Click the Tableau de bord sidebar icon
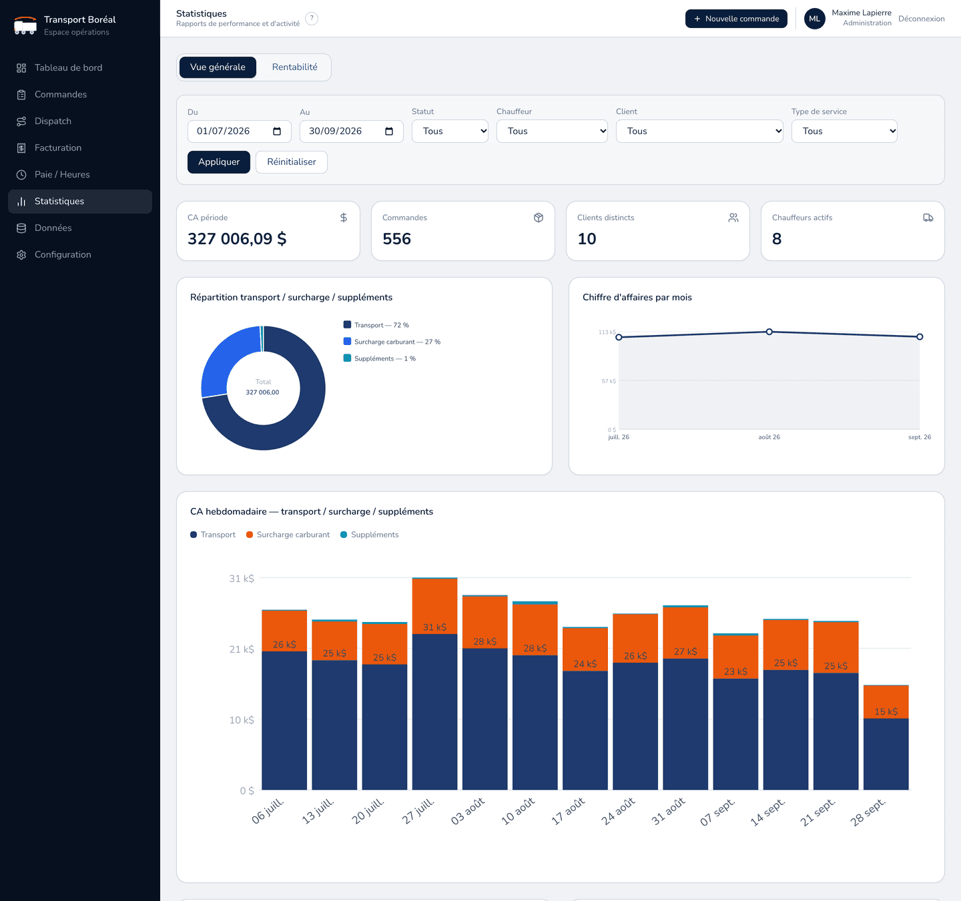961x901 pixels. (21, 68)
